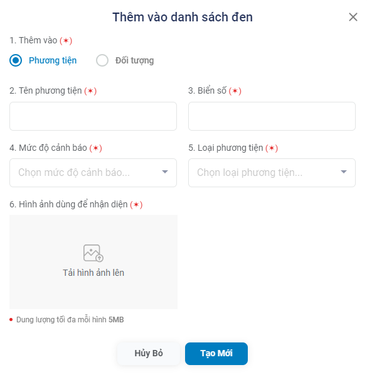Focus the Tên phương tiện input field
Image resolution: width=367 pixels, height=377 pixels.
click(93, 116)
